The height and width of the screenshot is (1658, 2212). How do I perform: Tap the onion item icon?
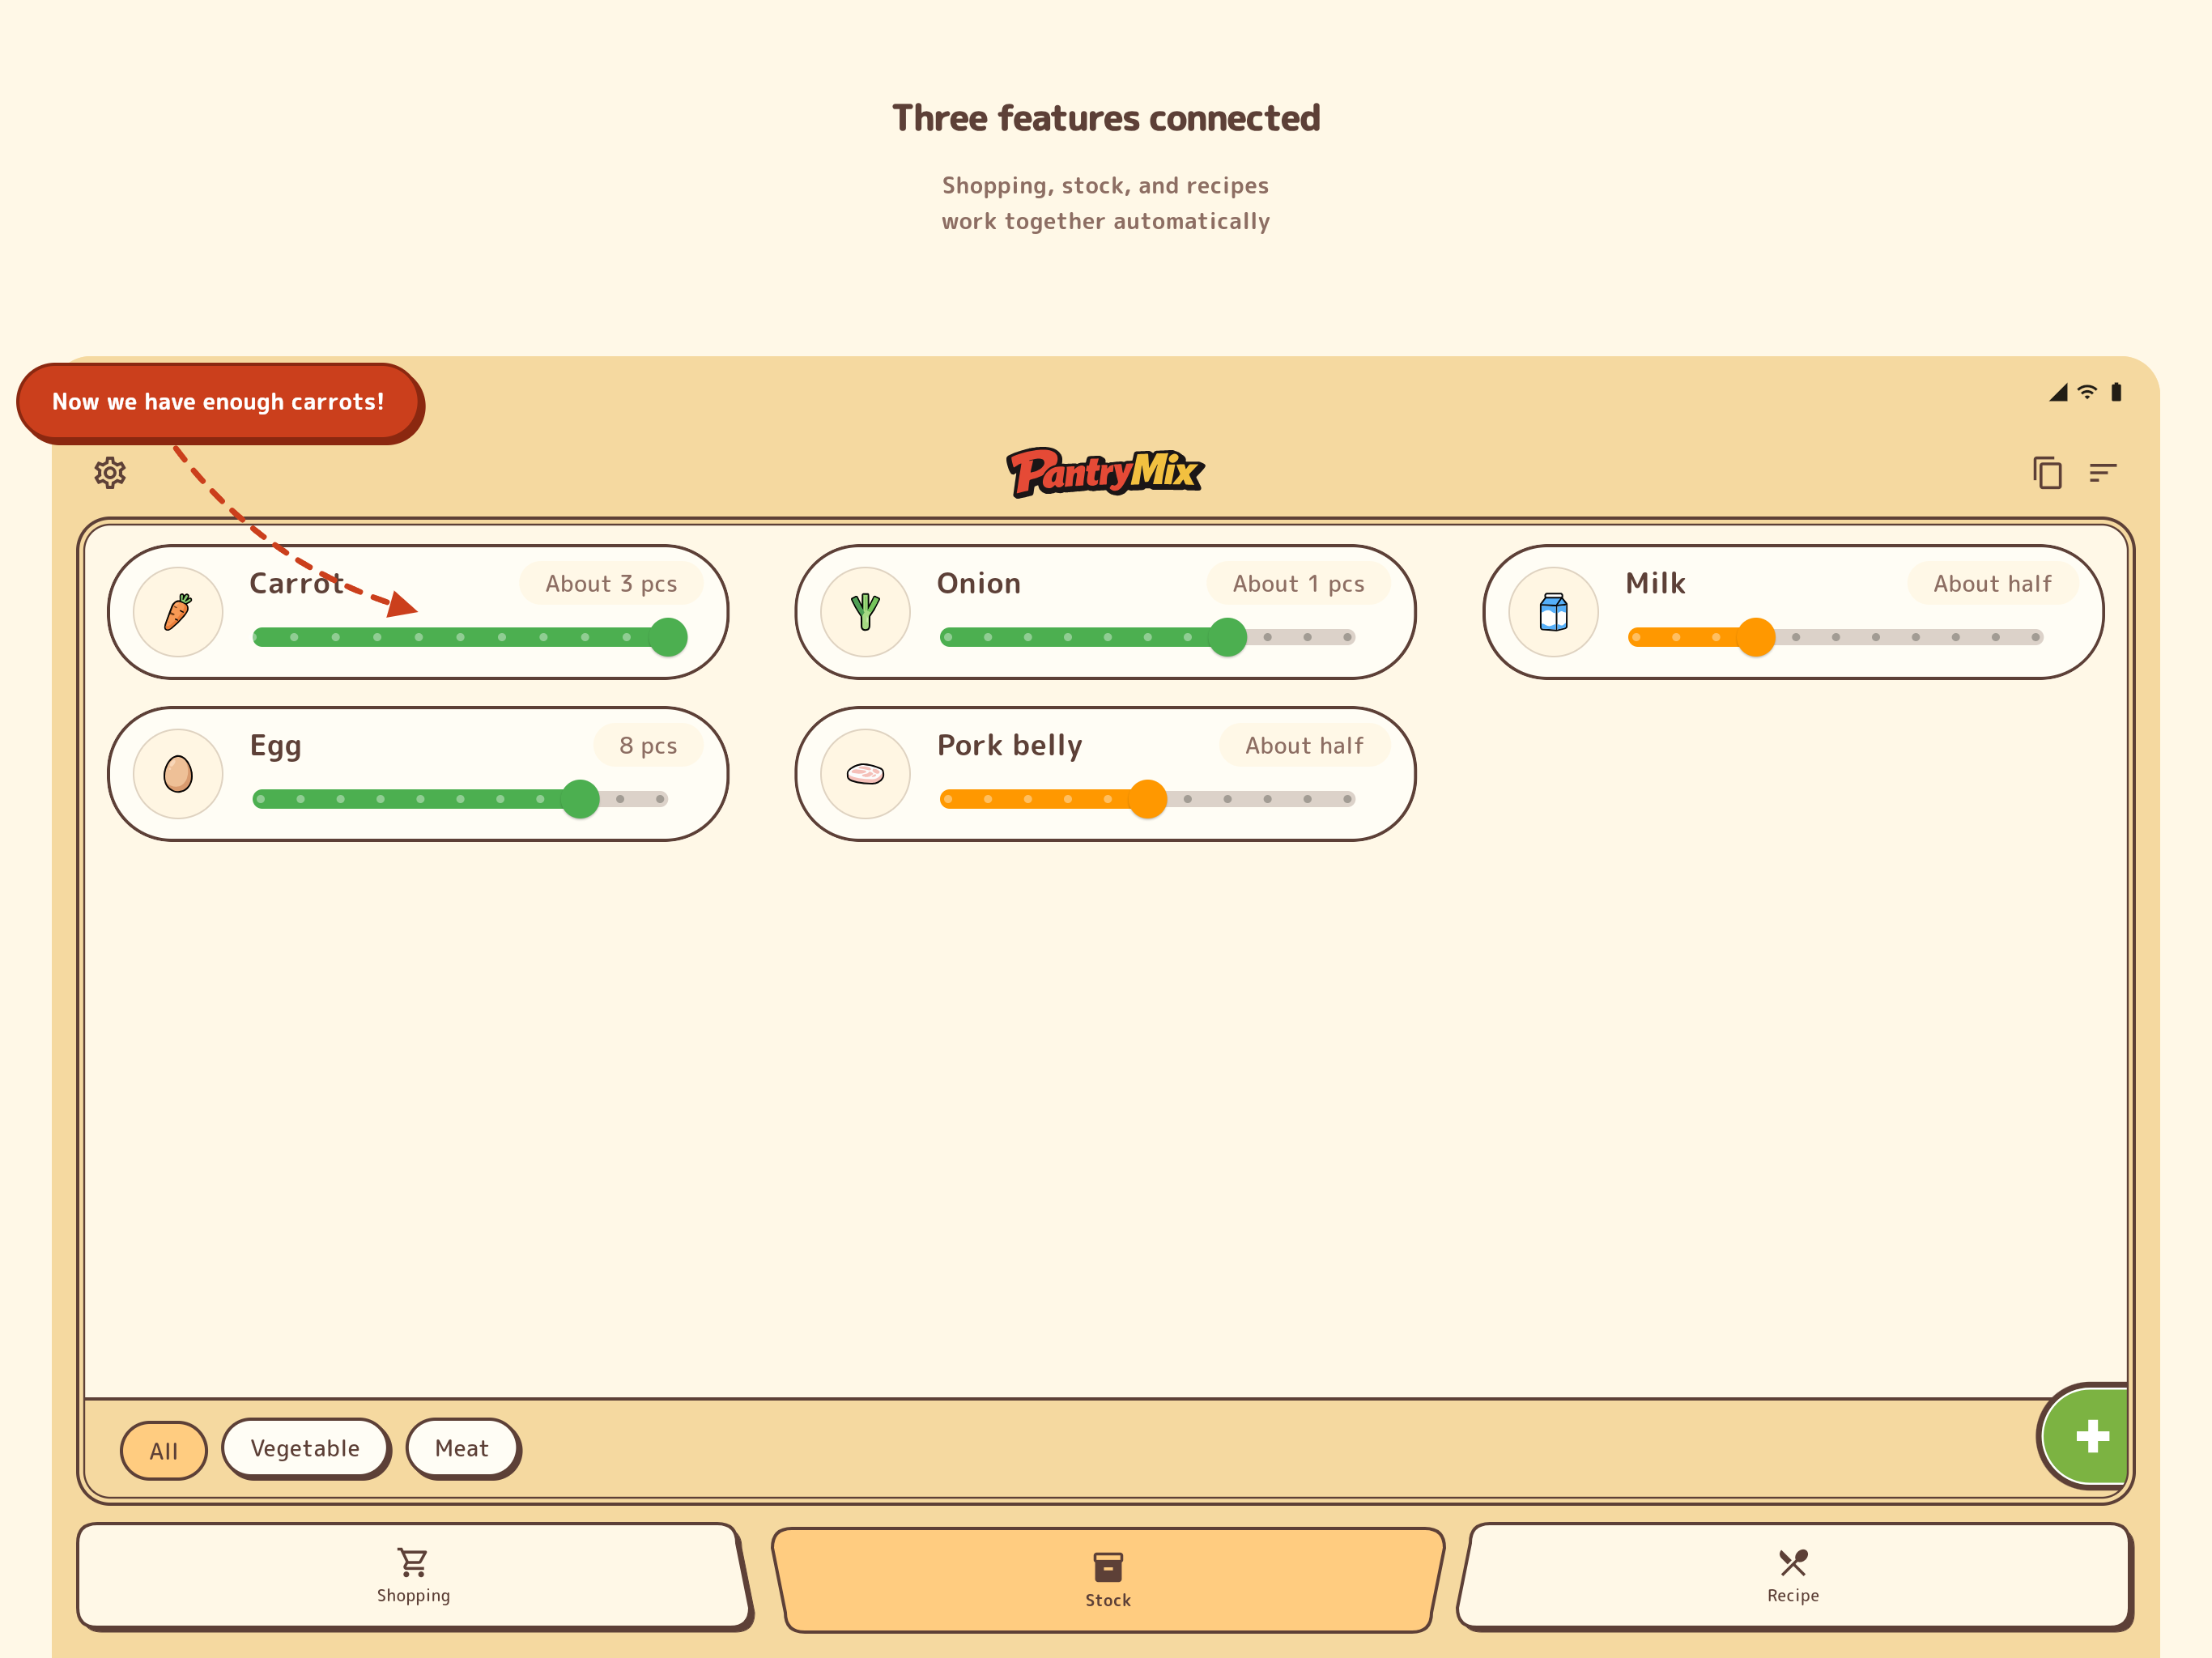pyautogui.click(x=865, y=612)
